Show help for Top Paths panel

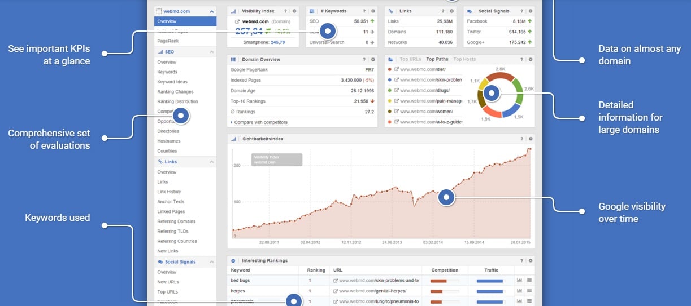coord(522,59)
